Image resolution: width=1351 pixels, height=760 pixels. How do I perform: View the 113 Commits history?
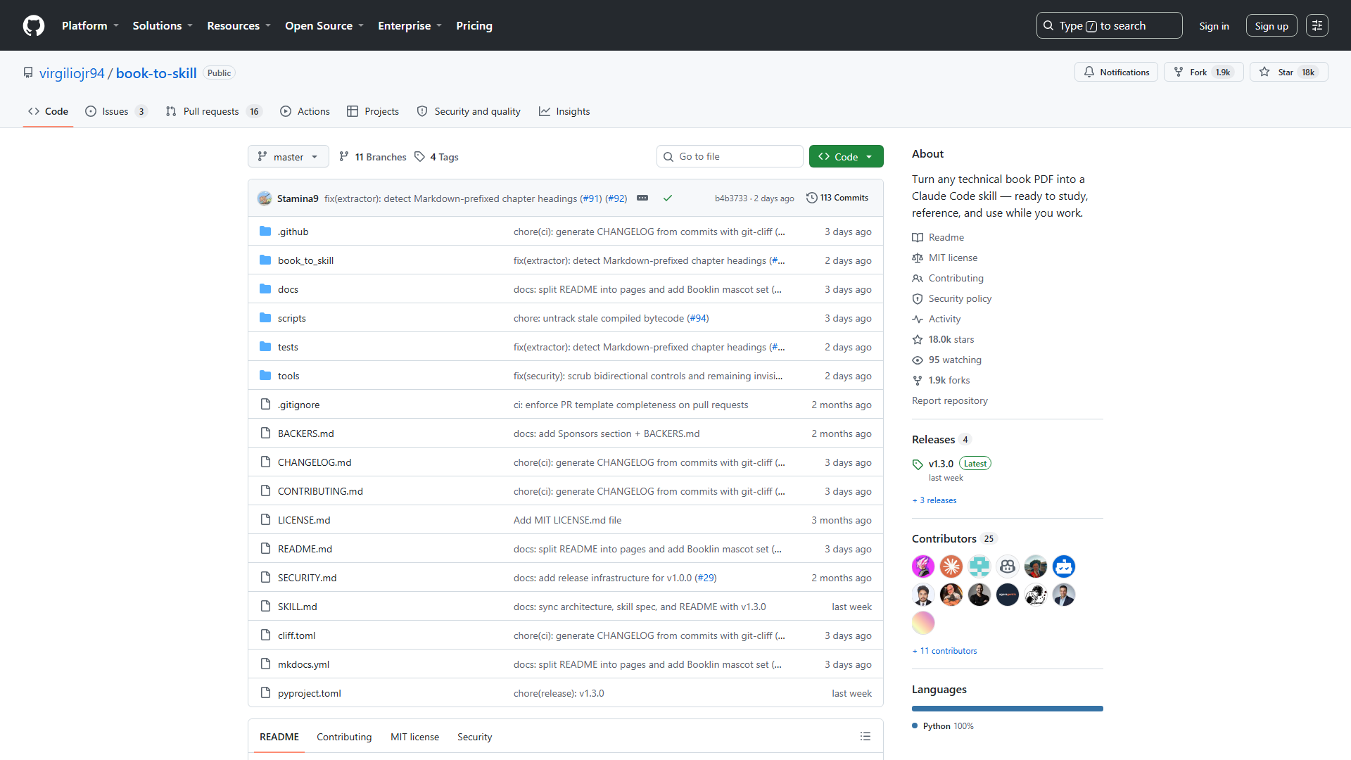coord(837,198)
